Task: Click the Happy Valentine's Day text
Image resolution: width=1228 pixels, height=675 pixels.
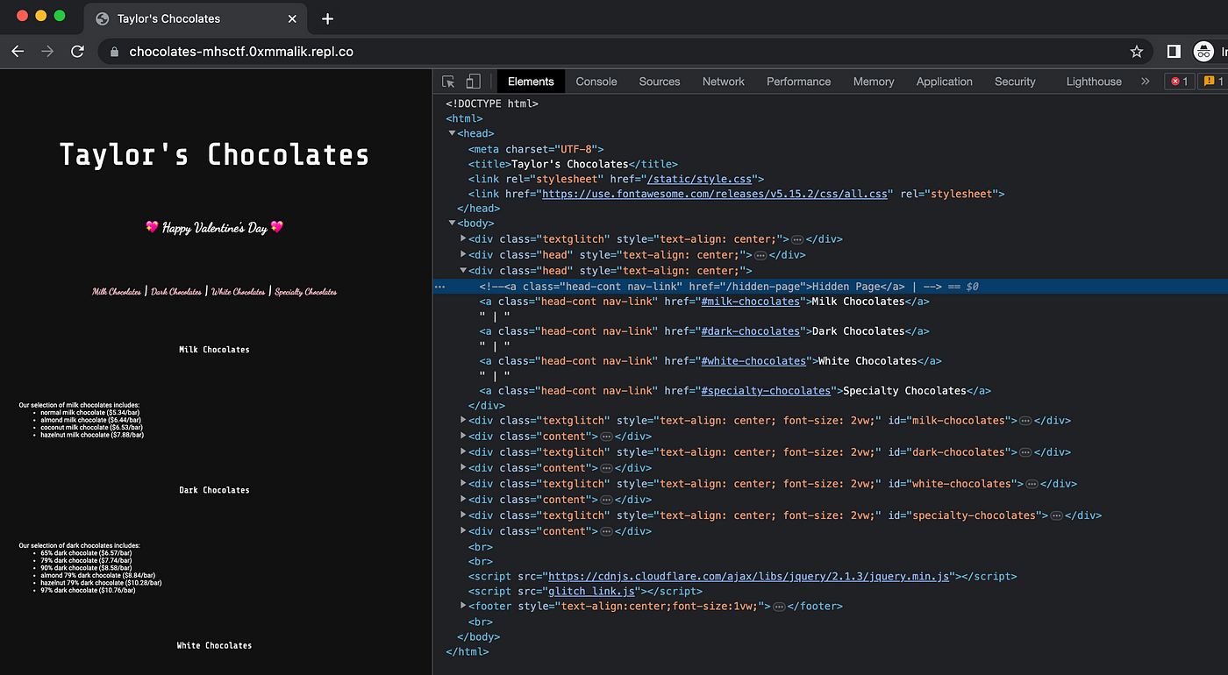Action: [215, 228]
